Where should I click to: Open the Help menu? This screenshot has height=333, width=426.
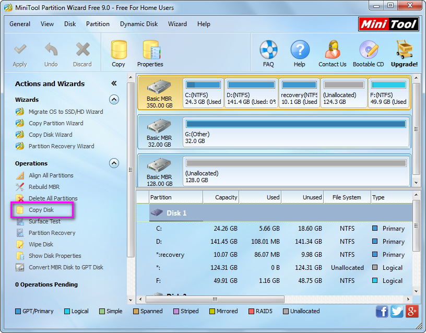pos(204,24)
